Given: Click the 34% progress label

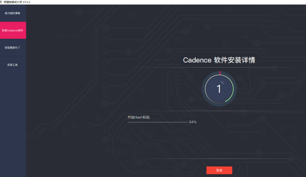Looking at the screenshot, I should pos(193,122).
